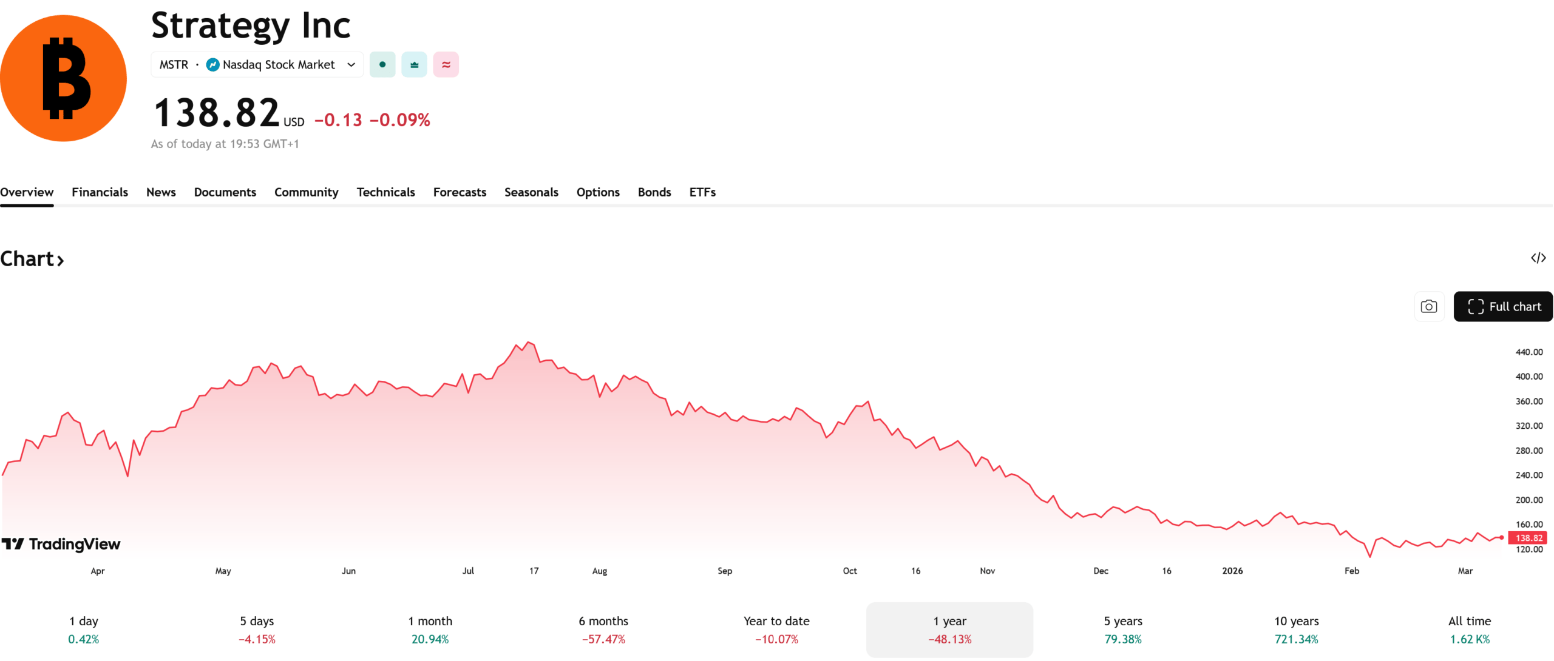Click the Nasdaq Stock Market exchange icon
1554x661 pixels.
coord(212,65)
